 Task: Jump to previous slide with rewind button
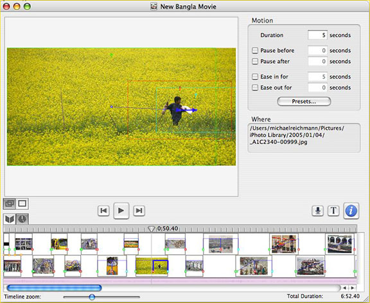click(103, 210)
